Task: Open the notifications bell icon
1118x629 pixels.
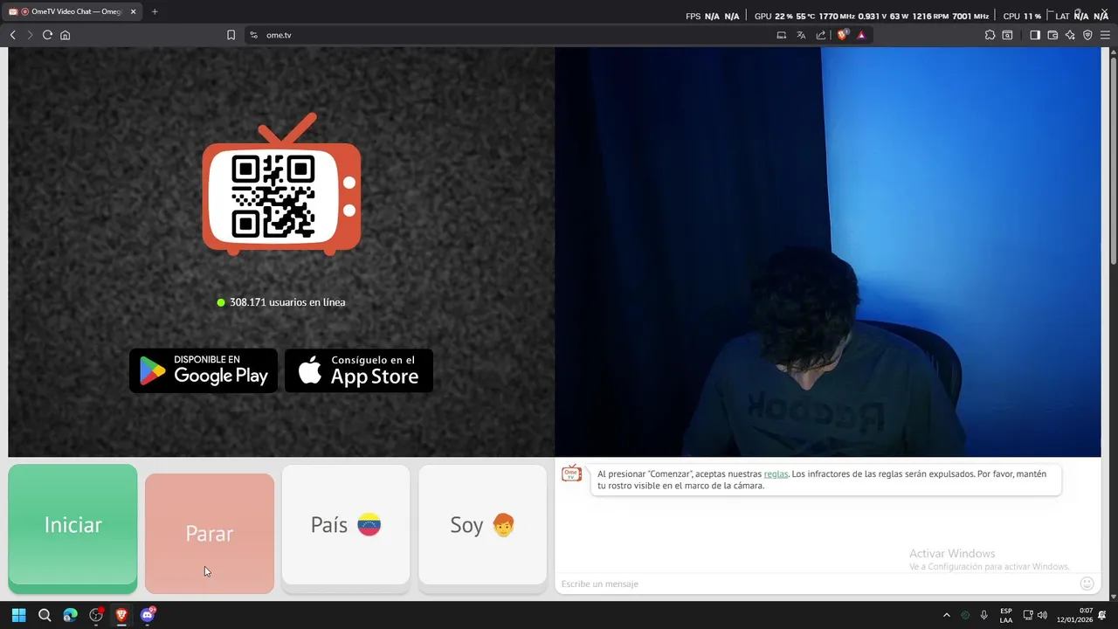Action: [1102, 615]
